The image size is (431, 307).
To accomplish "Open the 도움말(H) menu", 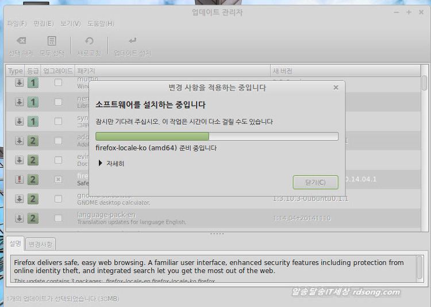I will coord(101,24).
